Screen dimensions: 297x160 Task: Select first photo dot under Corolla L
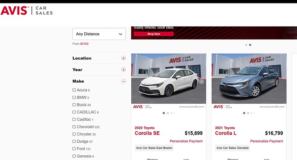click(244, 113)
